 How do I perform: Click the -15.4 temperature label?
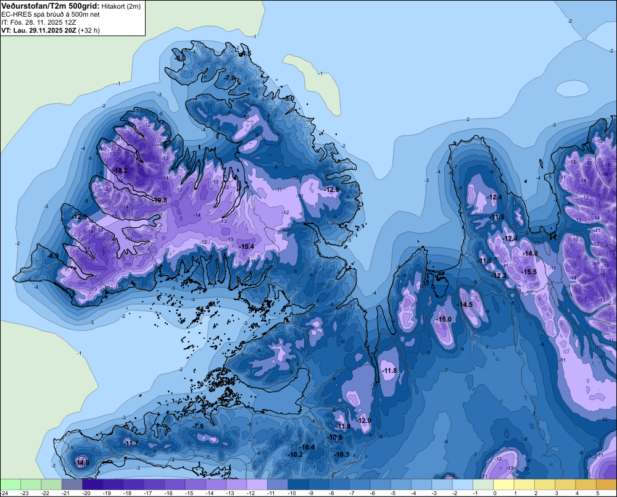[247, 246]
